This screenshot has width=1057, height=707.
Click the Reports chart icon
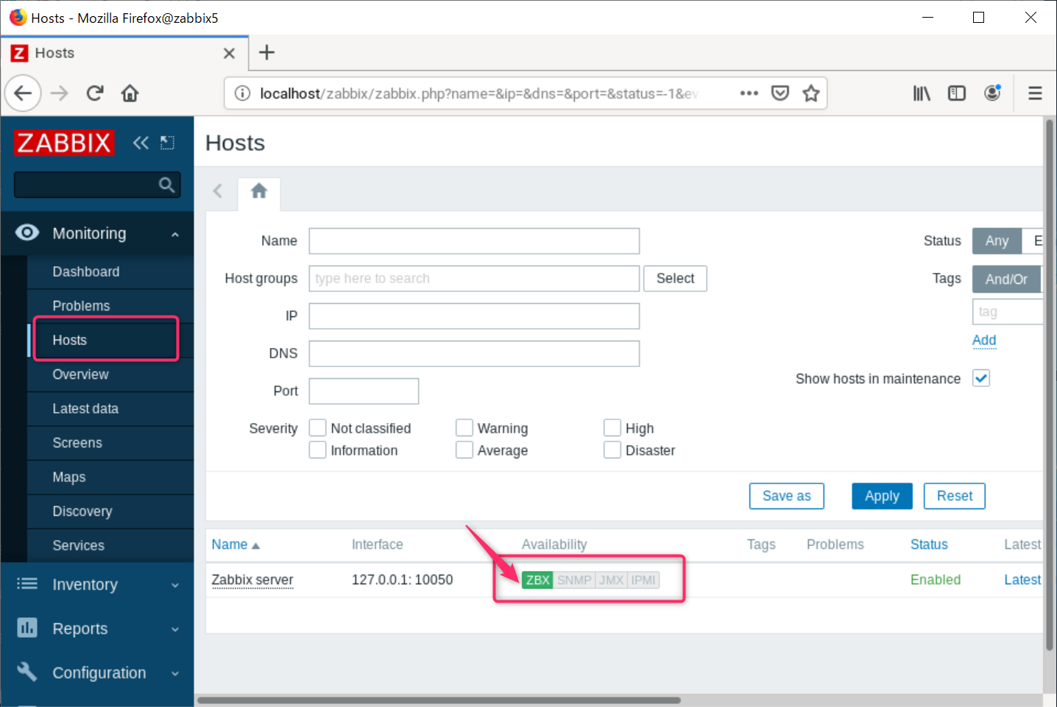tap(27, 628)
